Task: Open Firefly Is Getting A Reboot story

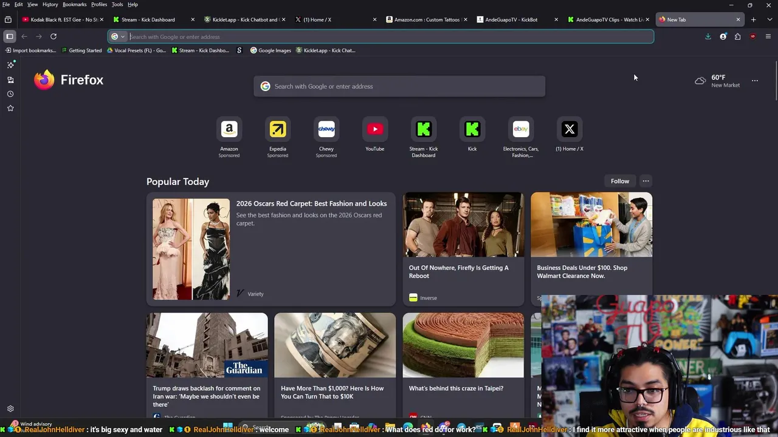Action: pos(463,249)
